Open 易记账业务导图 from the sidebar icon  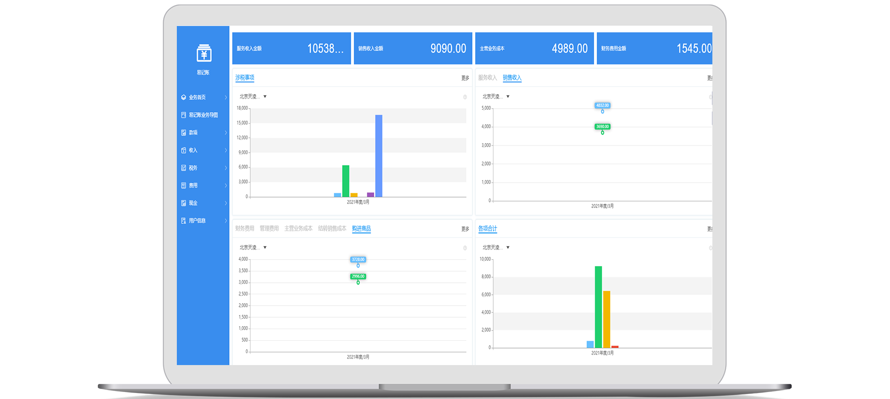(x=184, y=115)
